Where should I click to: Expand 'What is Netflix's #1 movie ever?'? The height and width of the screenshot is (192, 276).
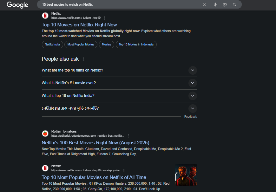pyautogui.click(x=119, y=83)
